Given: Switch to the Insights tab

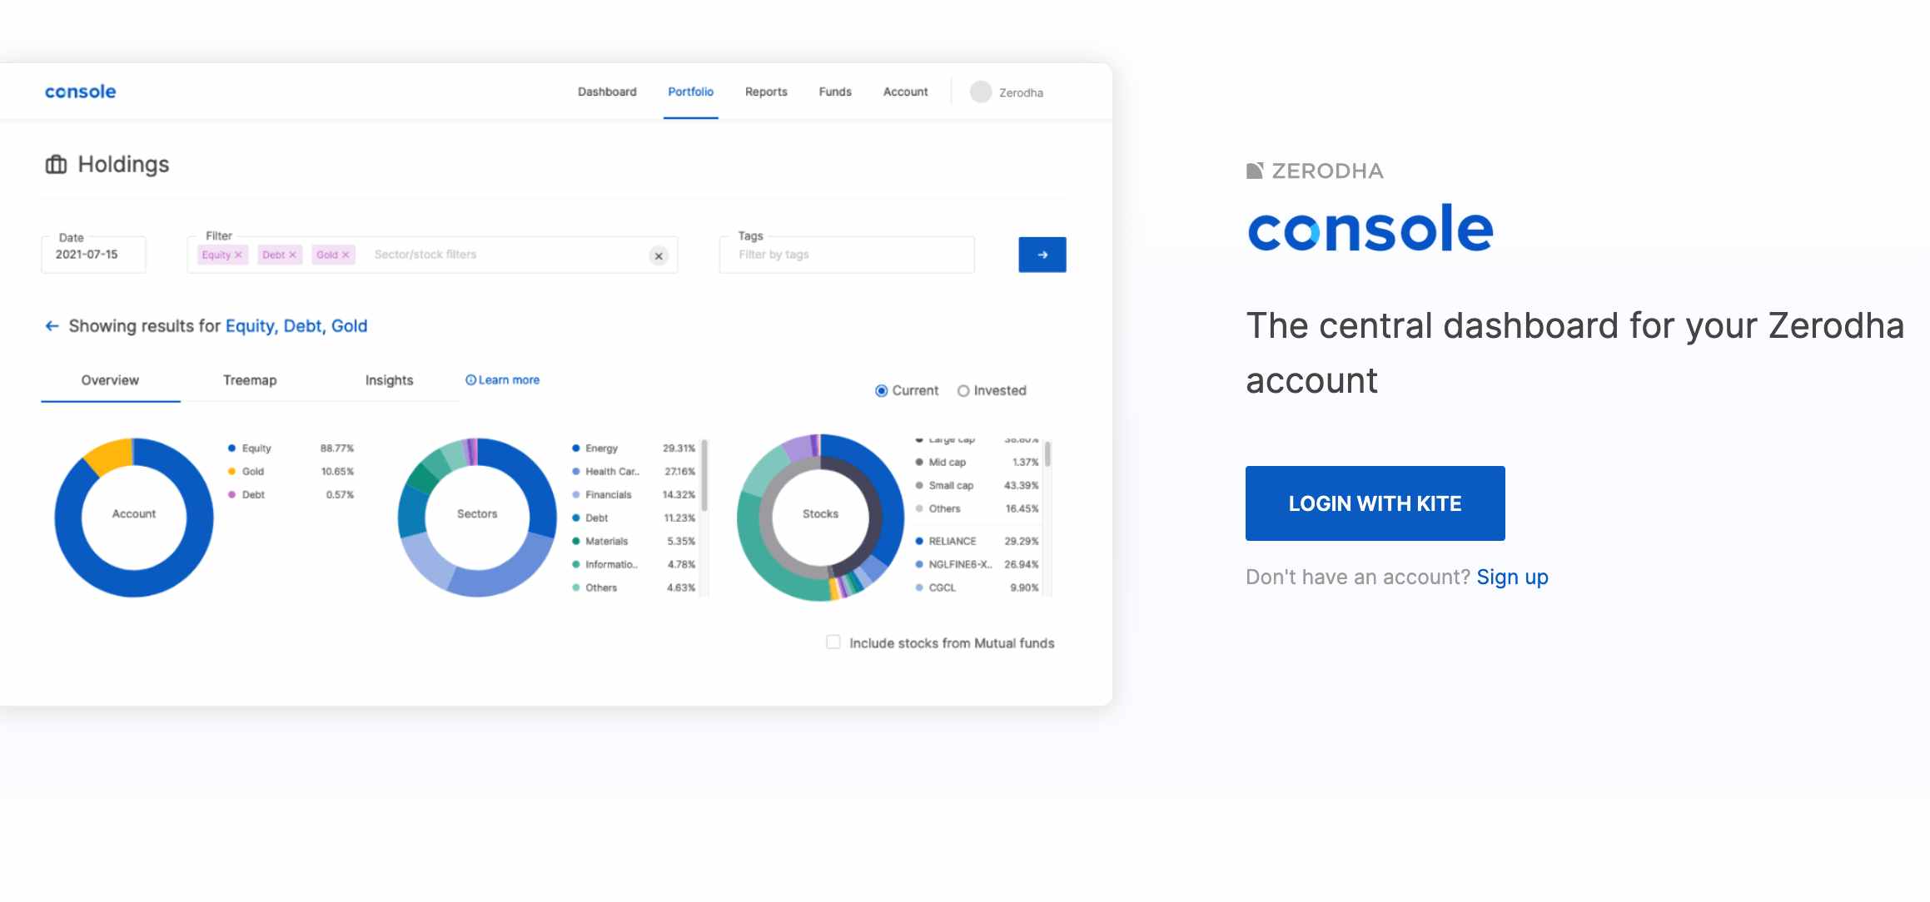Looking at the screenshot, I should (x=389, y=379).
